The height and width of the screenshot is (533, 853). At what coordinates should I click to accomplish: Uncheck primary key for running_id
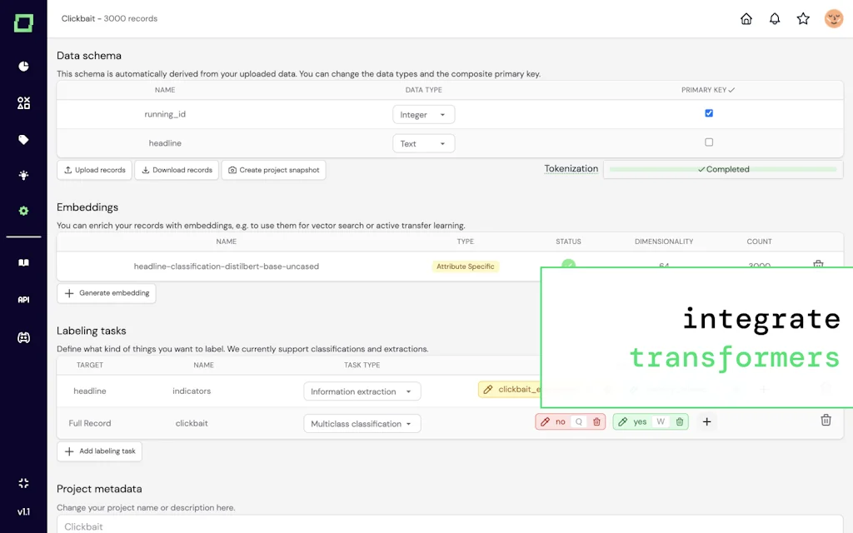(709, 113)
